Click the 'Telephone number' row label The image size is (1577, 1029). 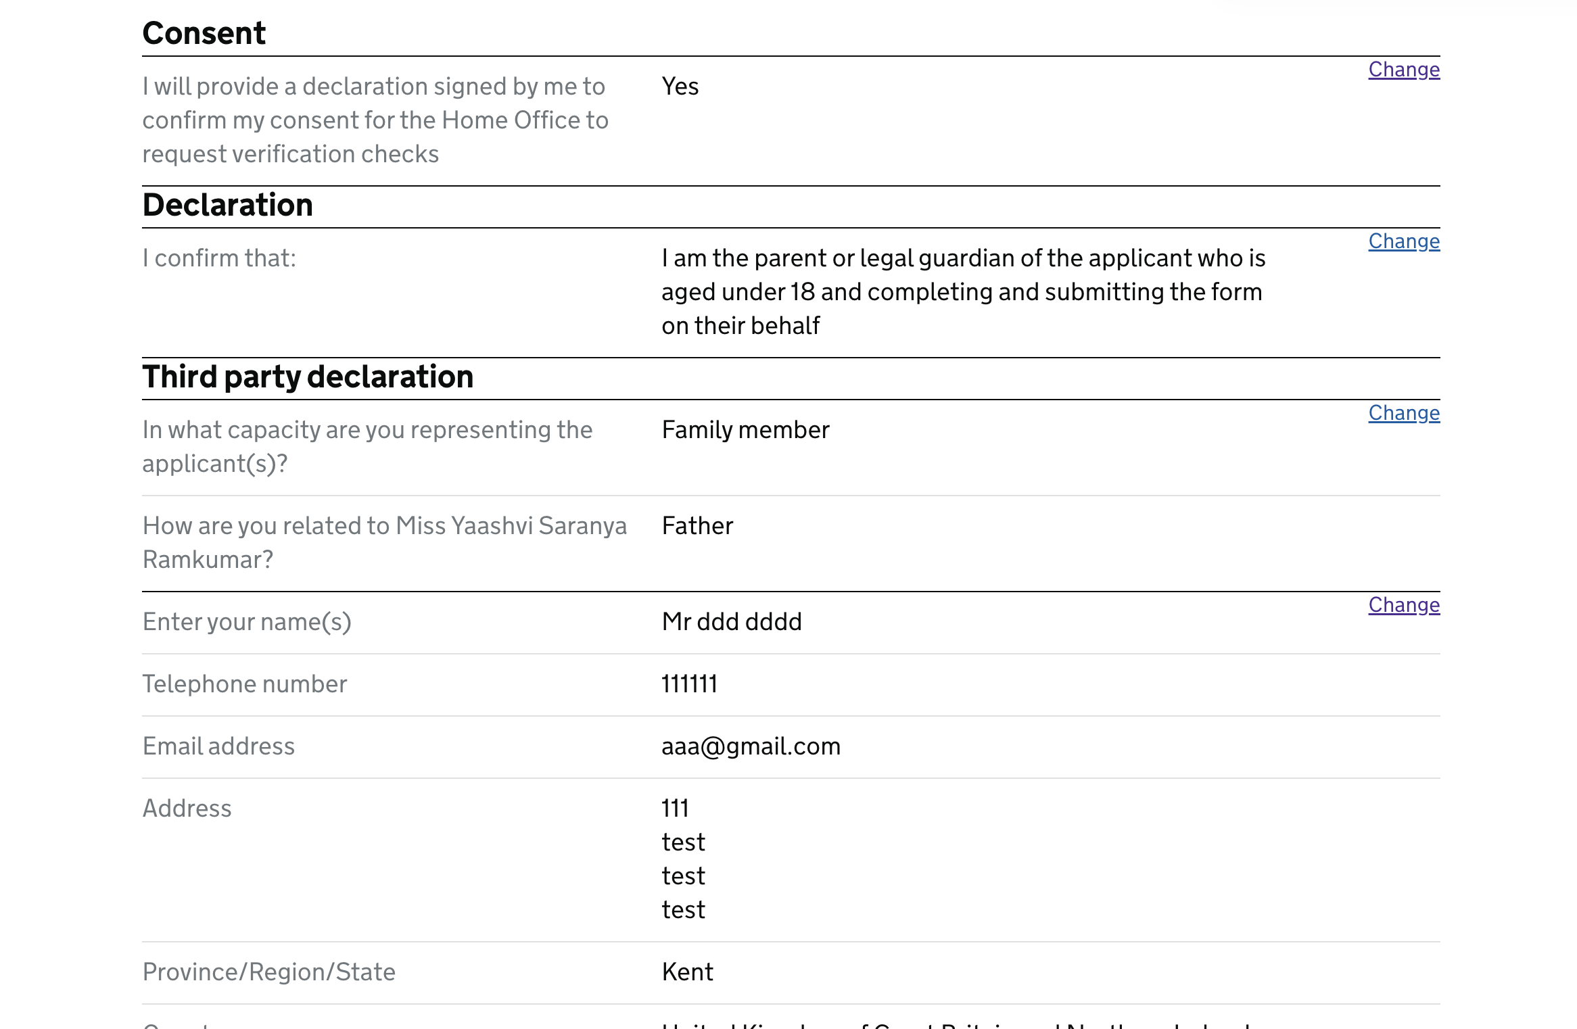point(244,684)
